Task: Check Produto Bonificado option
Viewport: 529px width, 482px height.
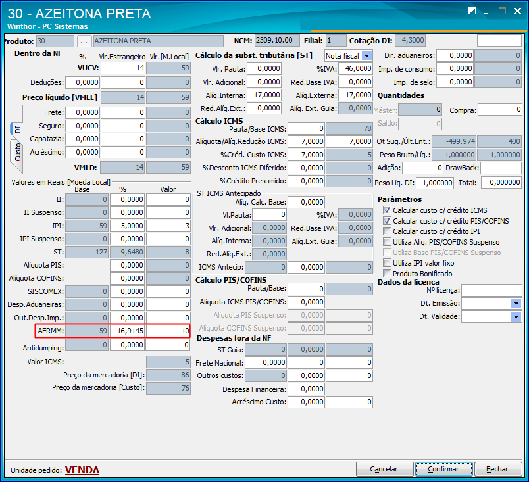Action: pyautogui.click(x=387, y=274)
